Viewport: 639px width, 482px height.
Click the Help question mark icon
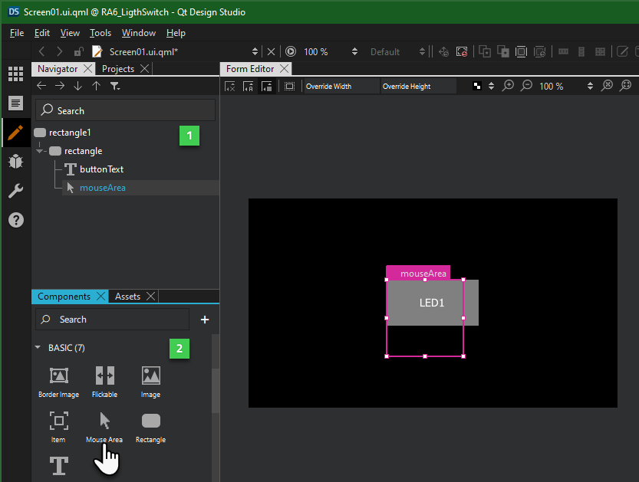coord(15,220)
